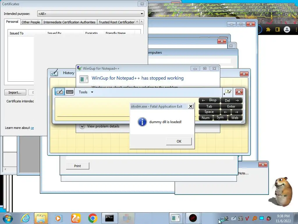Tap the Space key on Input Panel
298x224 pixels.
coord(209,112)
